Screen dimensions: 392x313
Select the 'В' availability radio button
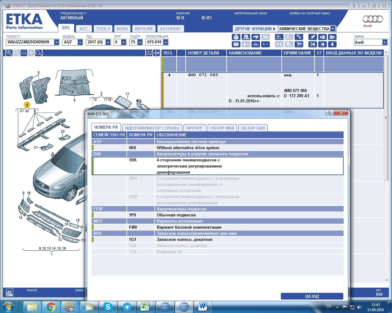pyautogui.click(x=178, y=18)
